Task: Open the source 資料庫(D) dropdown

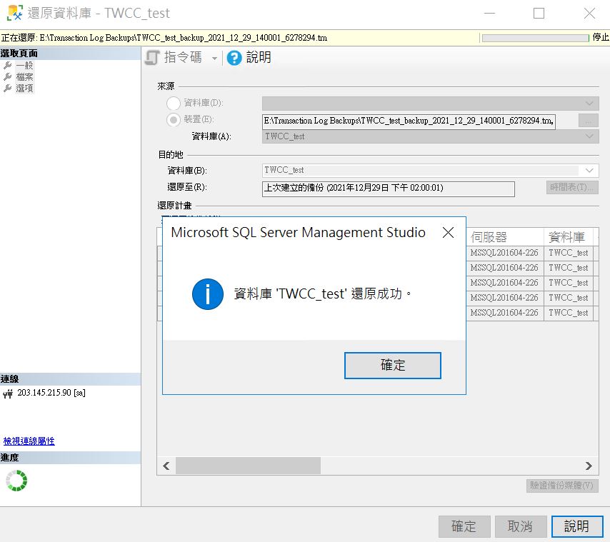Action: coord(430,104)
